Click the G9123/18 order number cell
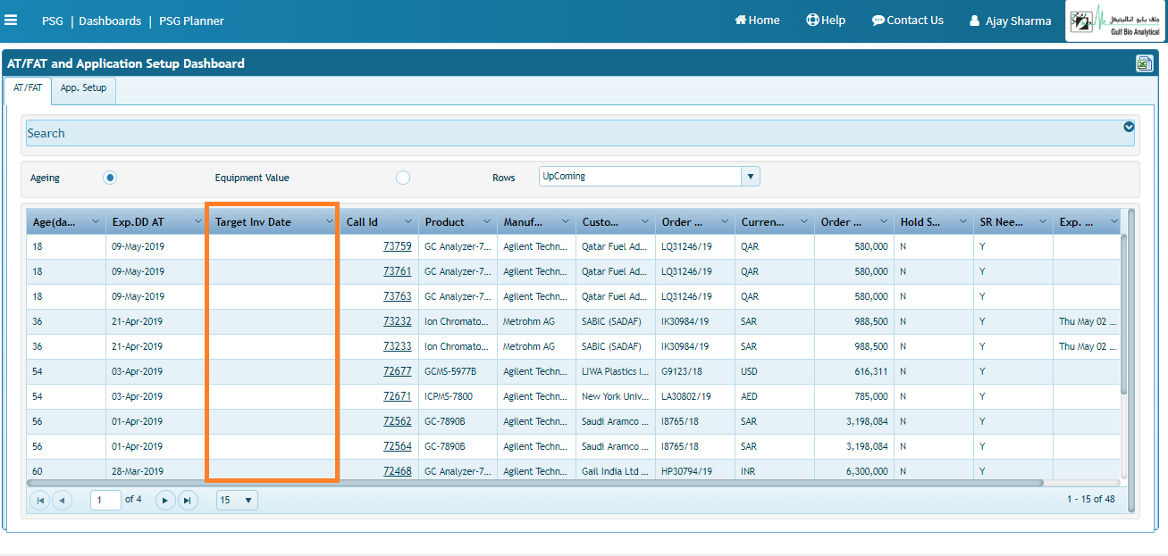 point(694,371)
